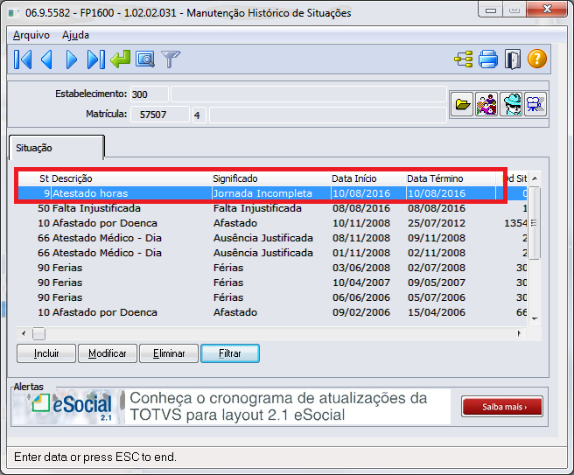Open the orange help question icon
This screenshot has width=574, height=475.
point(537,59)
